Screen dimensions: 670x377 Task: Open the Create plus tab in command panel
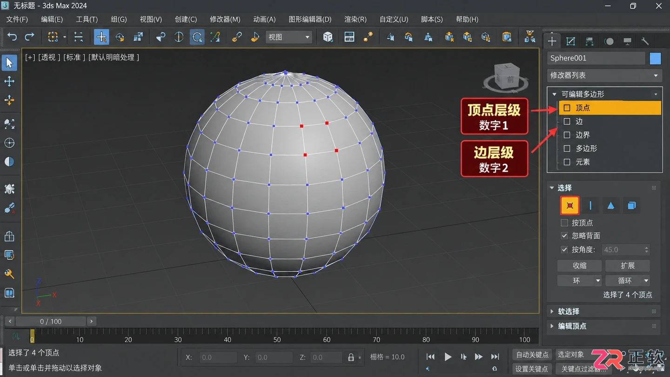pyautogui.click(x=552, y=41)
